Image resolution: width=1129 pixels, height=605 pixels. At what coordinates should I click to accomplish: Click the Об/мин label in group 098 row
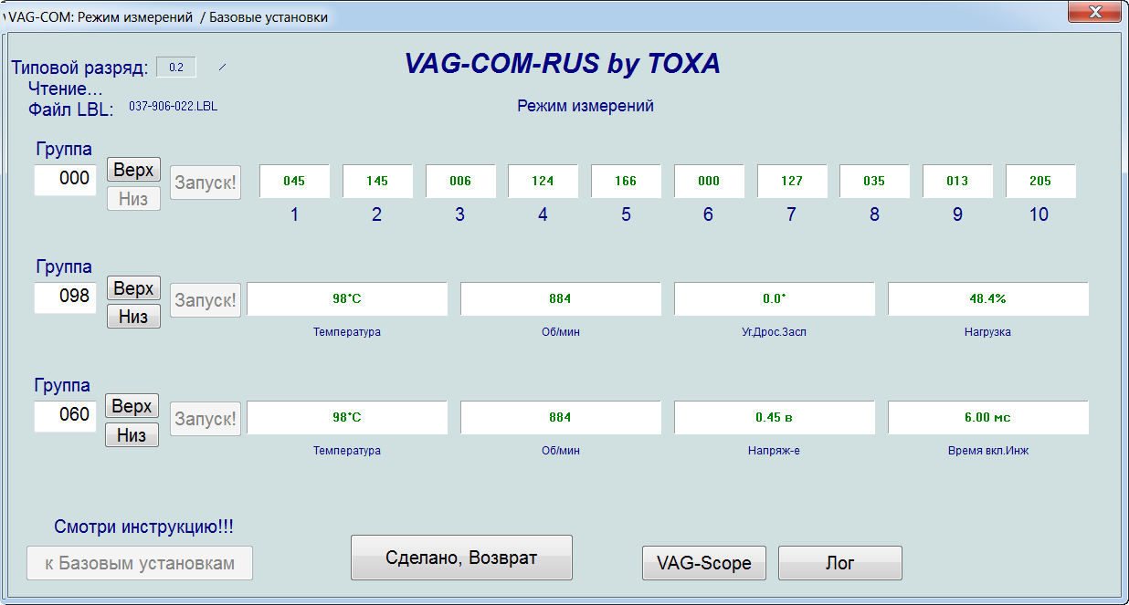[x=561, y=332]
